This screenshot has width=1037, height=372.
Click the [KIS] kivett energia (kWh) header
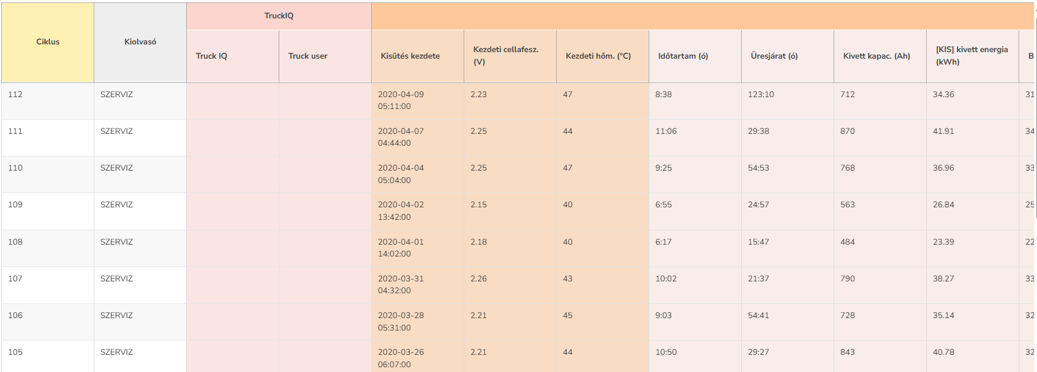click(972, 56)
